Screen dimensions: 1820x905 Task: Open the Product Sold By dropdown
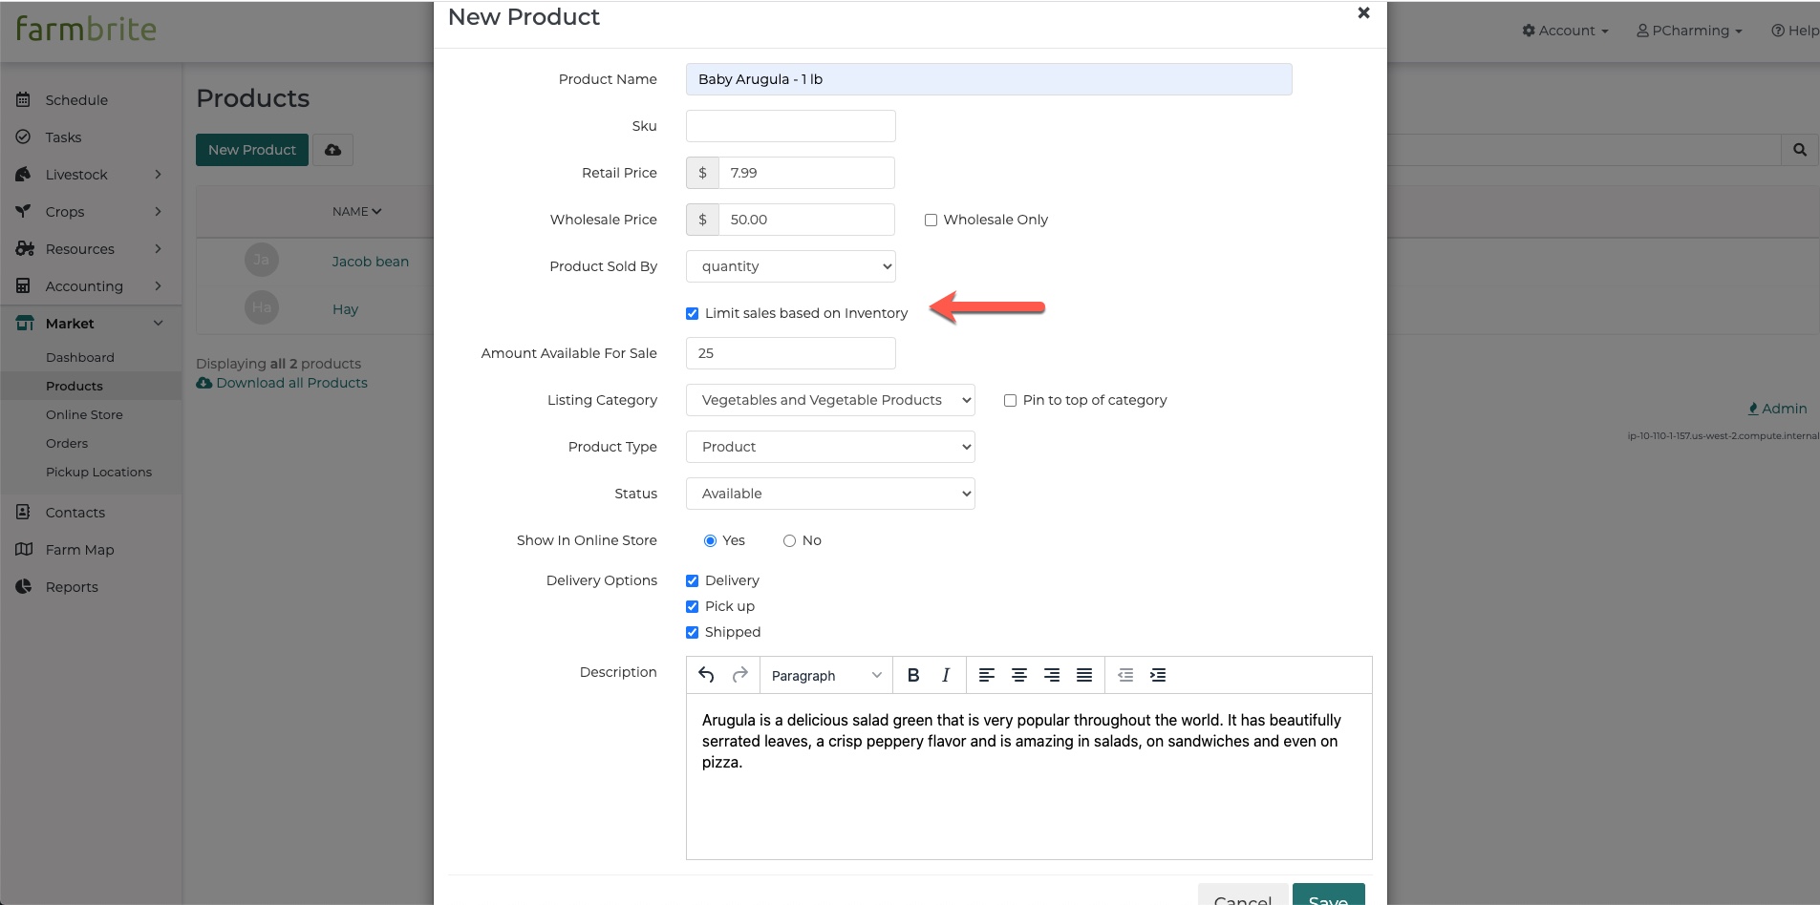[791, 266]
